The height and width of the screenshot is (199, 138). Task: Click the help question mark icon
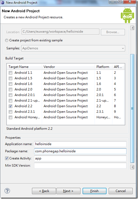pos(7,191)
